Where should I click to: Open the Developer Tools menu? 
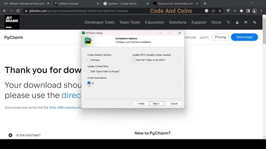point(99,22)
